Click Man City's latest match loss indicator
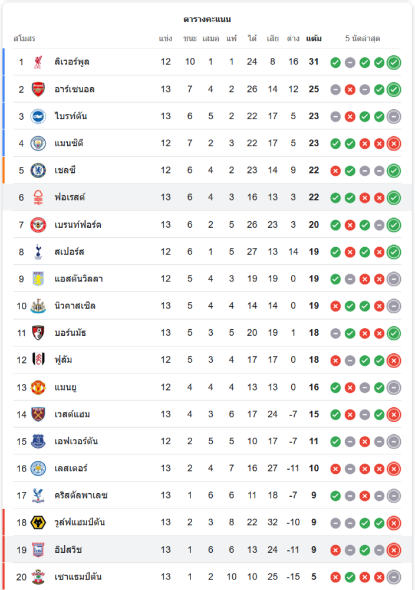415x590 pixels. 394,143
